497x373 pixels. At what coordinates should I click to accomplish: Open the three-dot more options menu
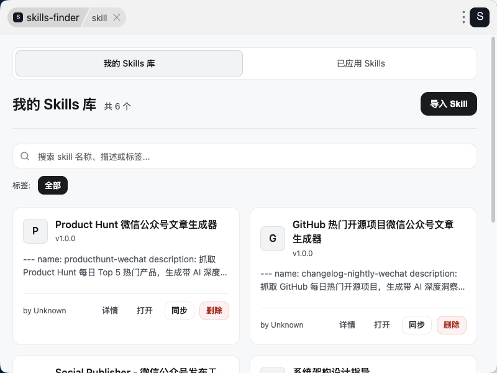point(463,17)
